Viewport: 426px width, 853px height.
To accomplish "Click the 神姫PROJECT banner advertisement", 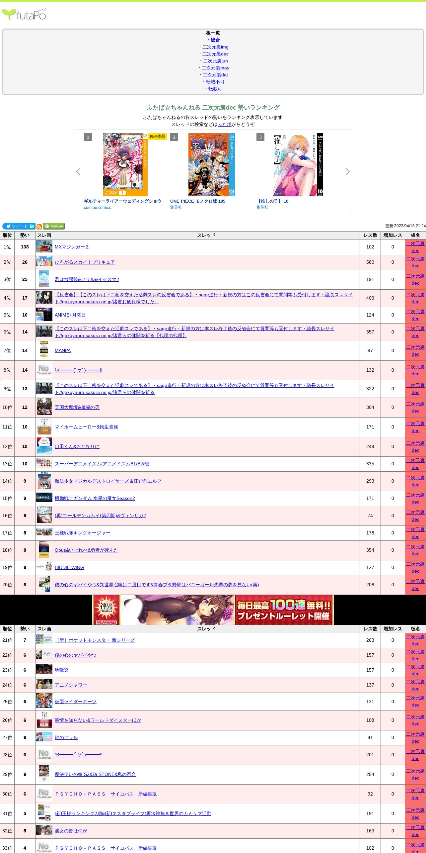I will pos(213,610).
